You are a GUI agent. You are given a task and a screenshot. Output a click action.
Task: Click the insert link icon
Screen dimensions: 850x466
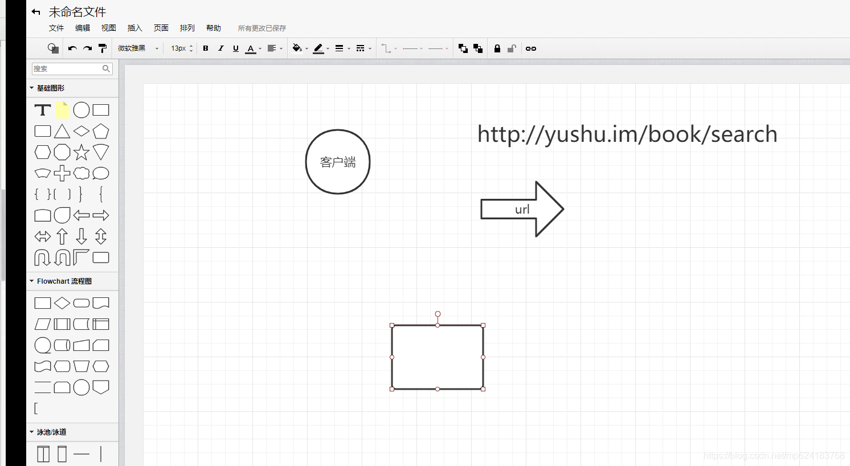531,48
